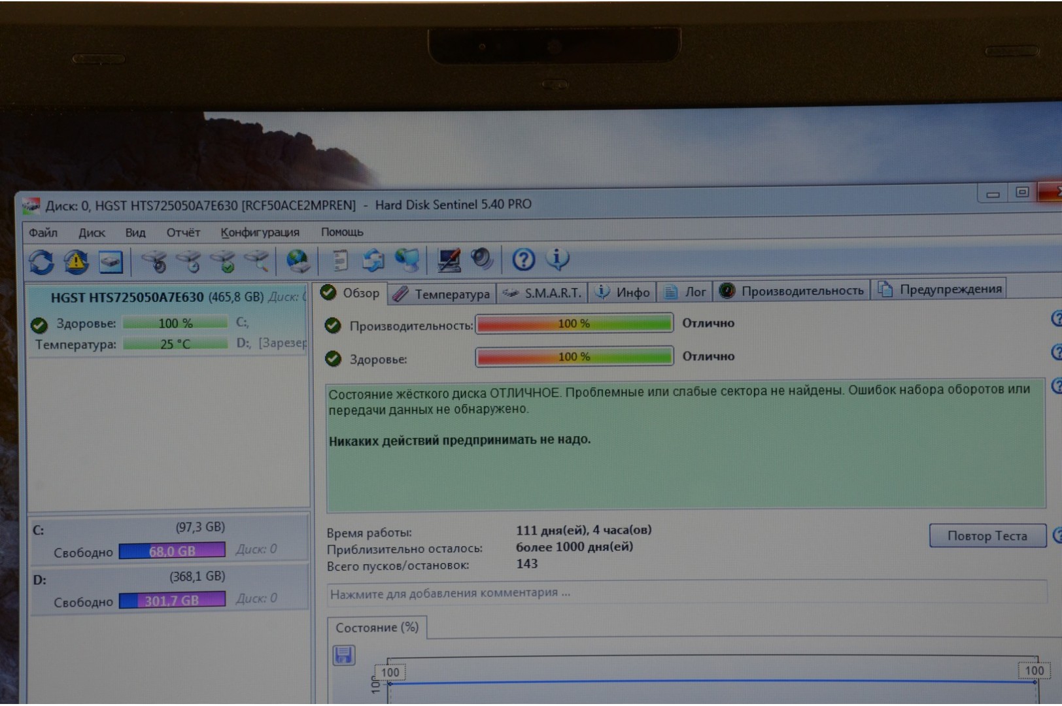Click the speaker sound toolbar icon
This screenshot has height=706, width=1062.
(483, 259)
